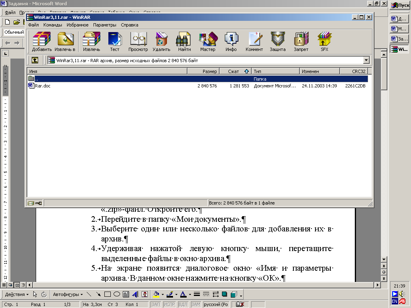Switch to Word print layout view
The width and height of the screenshot is (411, 308).
(17, 285)
